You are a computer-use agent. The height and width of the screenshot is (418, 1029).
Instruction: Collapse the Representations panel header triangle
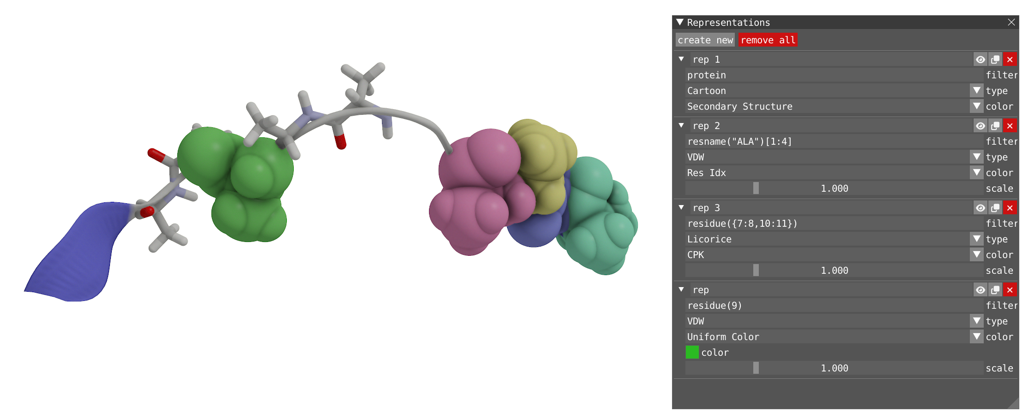click(x=680, y=22)
